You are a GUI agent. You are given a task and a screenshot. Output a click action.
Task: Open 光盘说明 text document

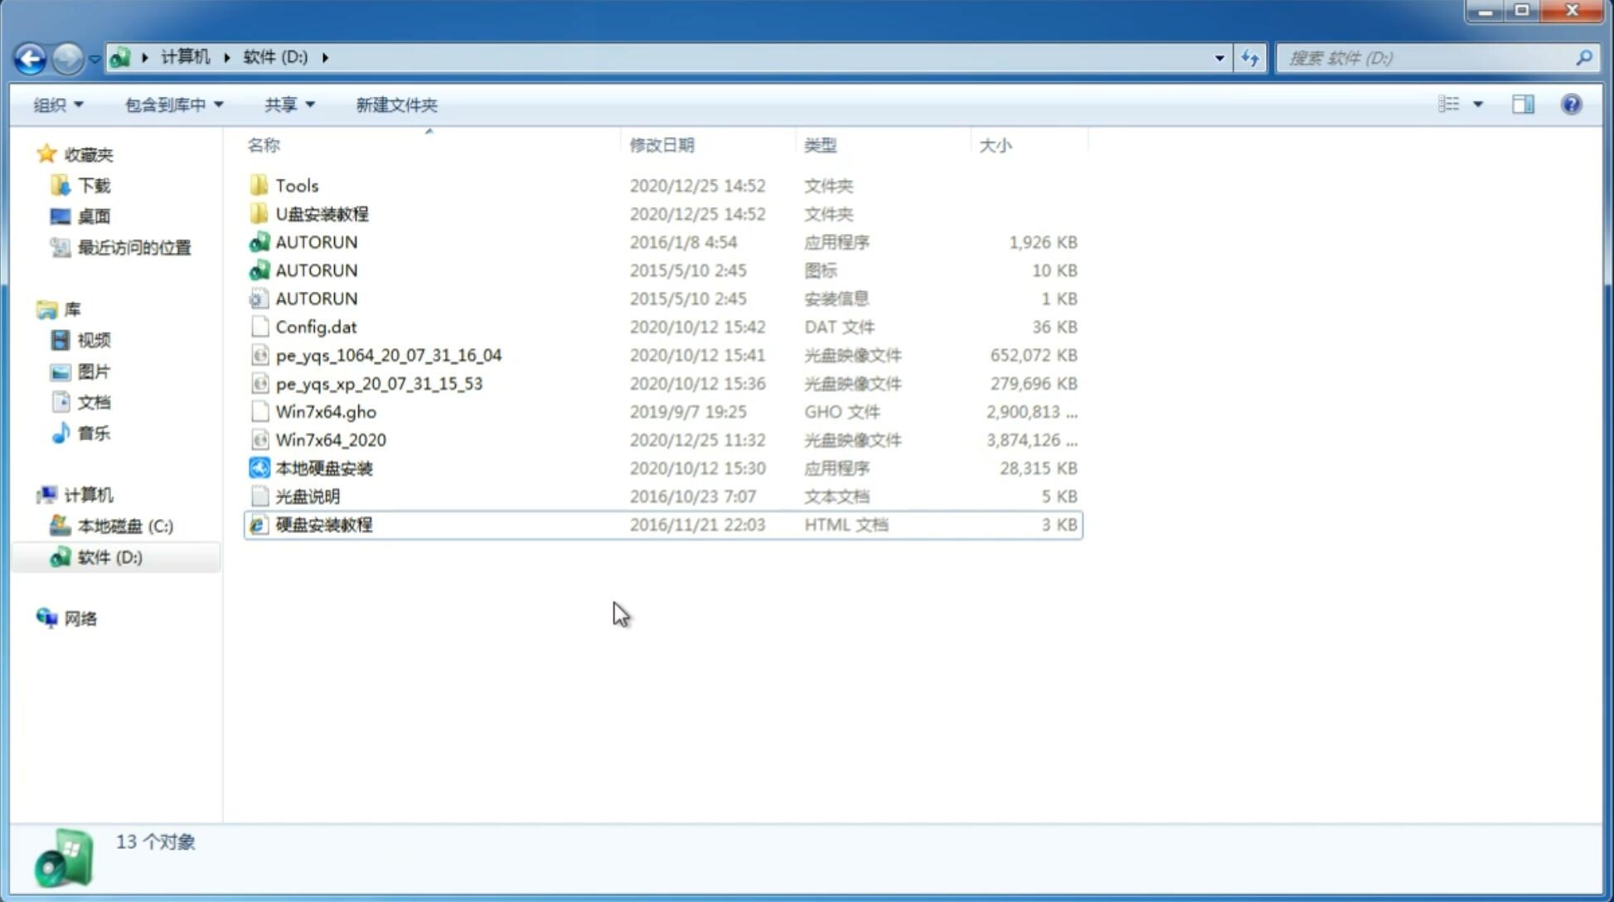[307, 497]
